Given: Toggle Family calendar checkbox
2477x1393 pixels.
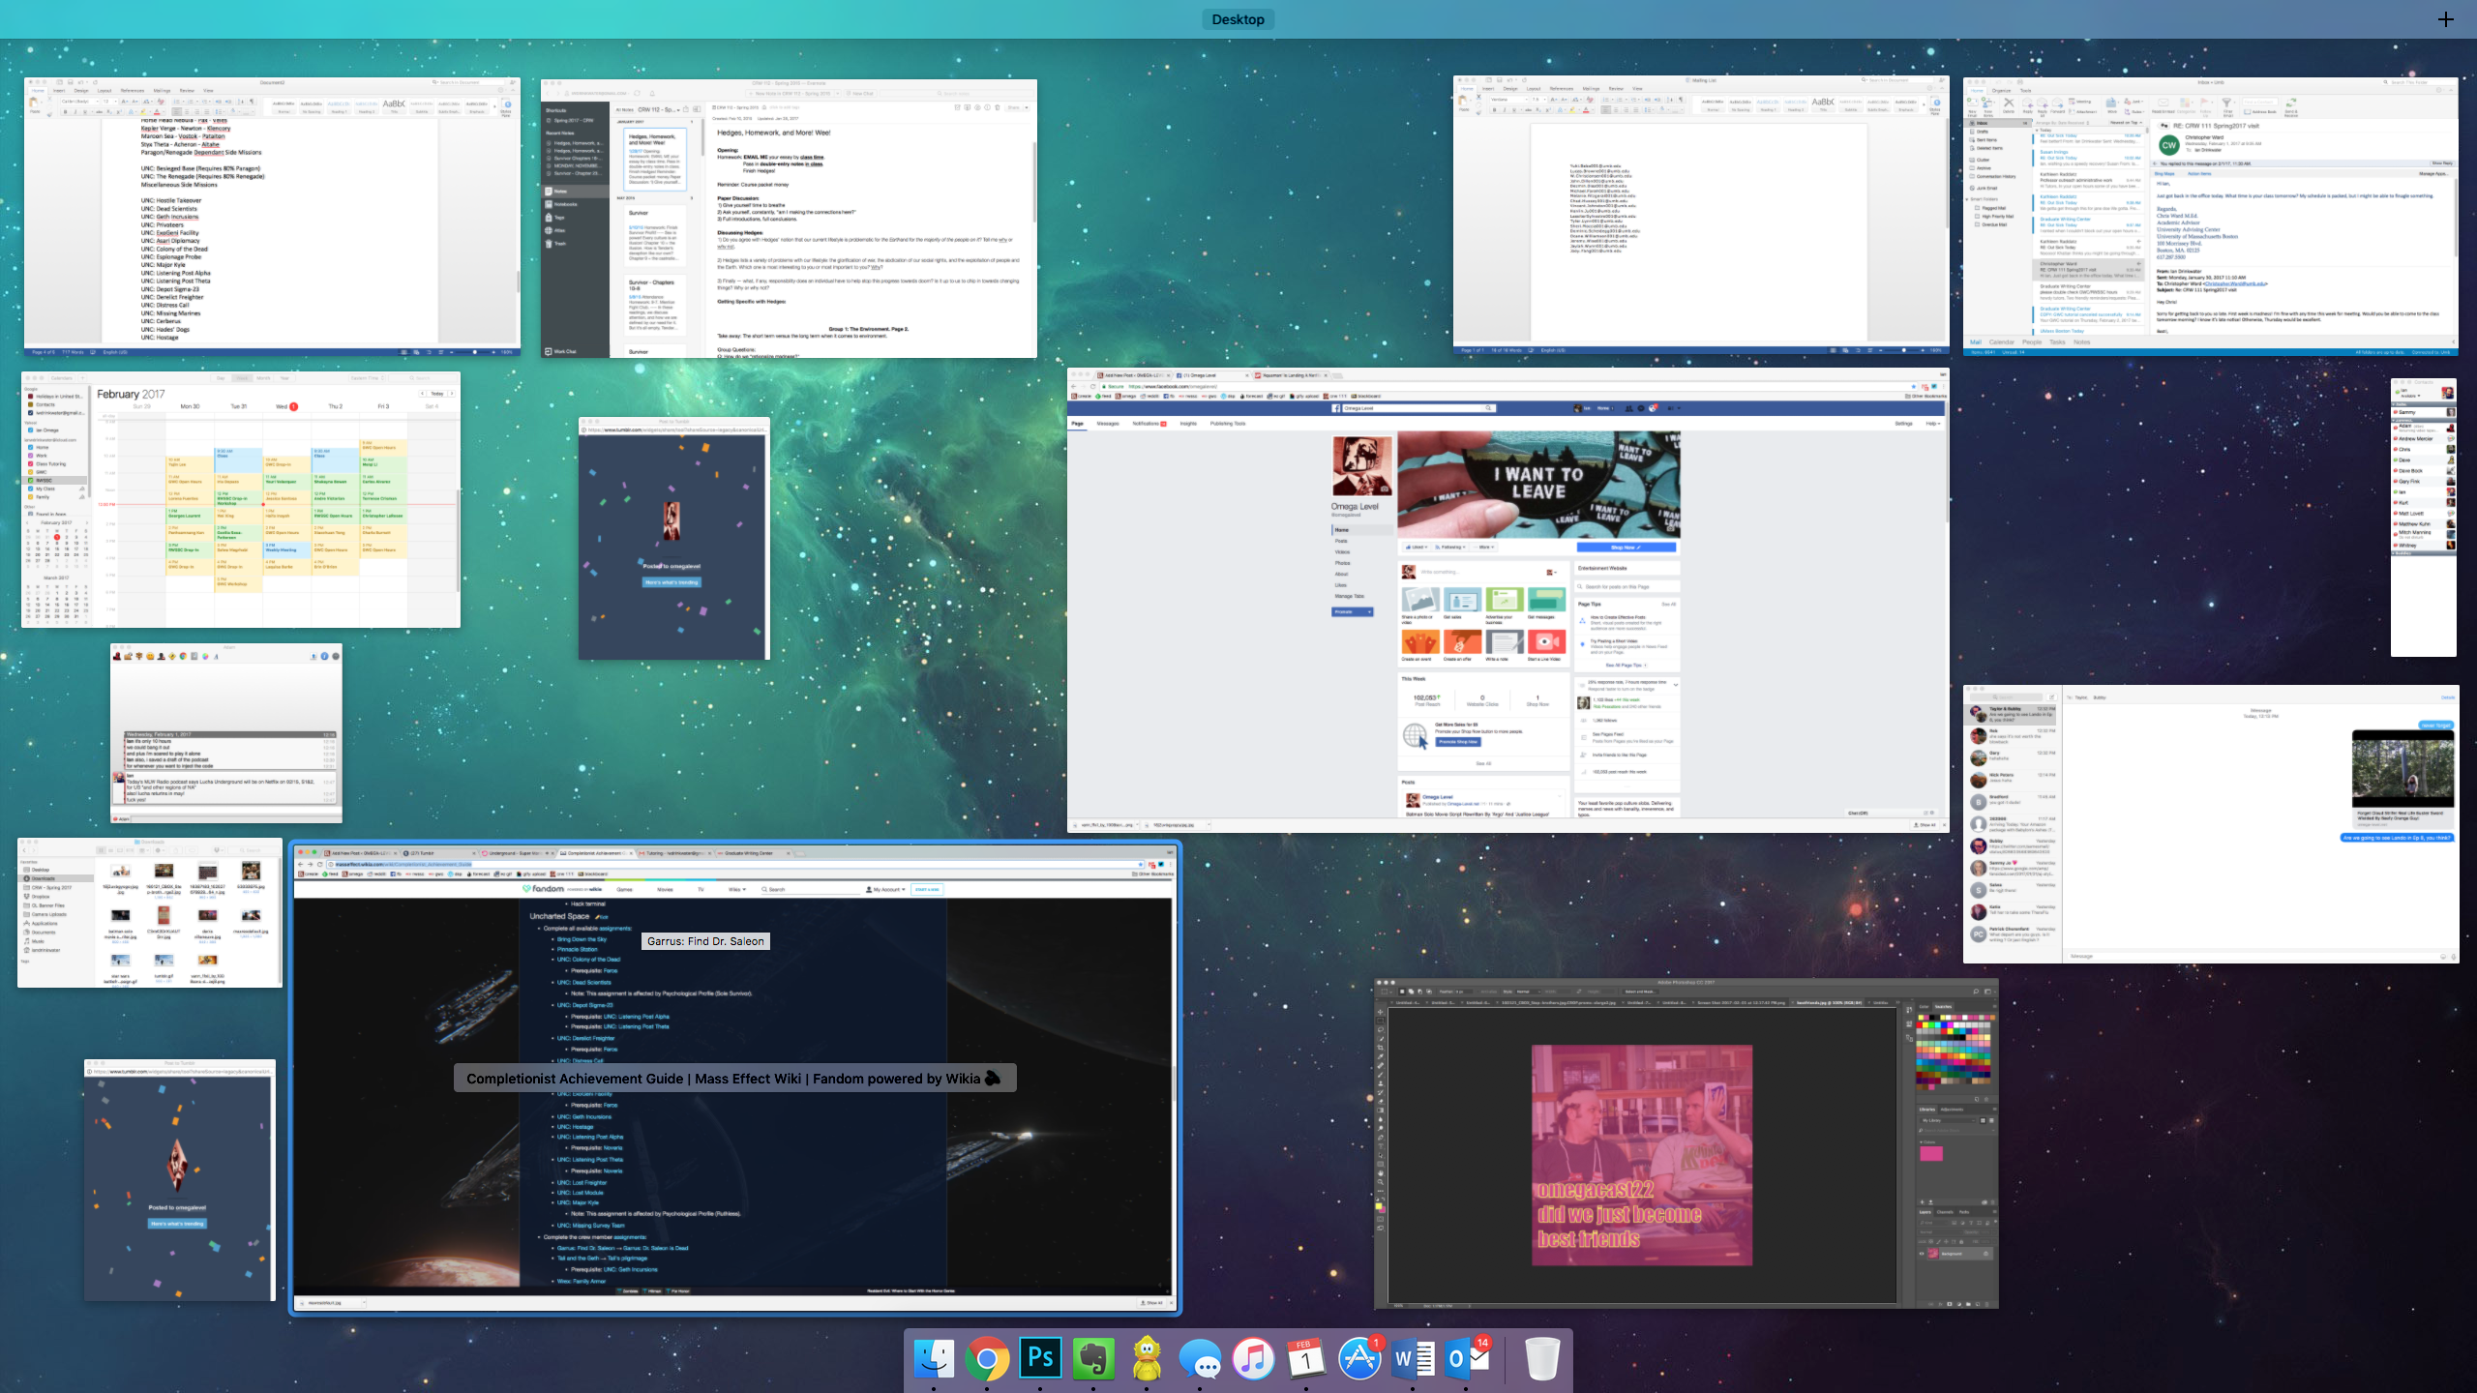Looking at the screenshot, I should (x=31, y=496).
